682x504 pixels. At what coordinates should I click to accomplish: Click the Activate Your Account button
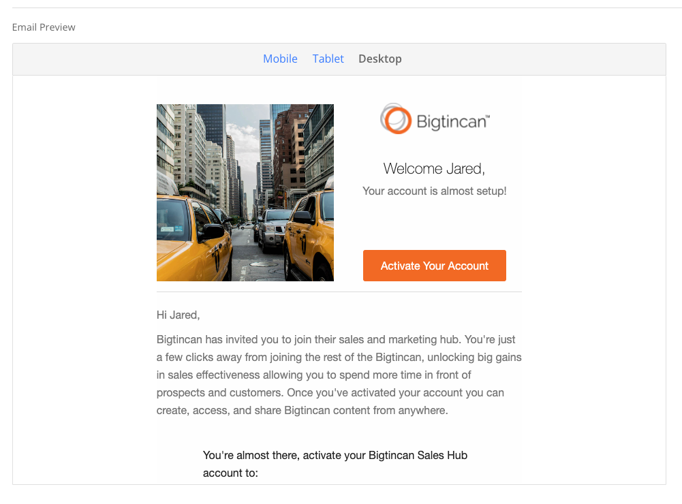[x=435, y=266]
